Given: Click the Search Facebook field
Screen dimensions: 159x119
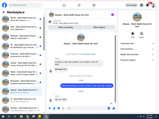Looking at the screenshot, I should pos(25,5).
